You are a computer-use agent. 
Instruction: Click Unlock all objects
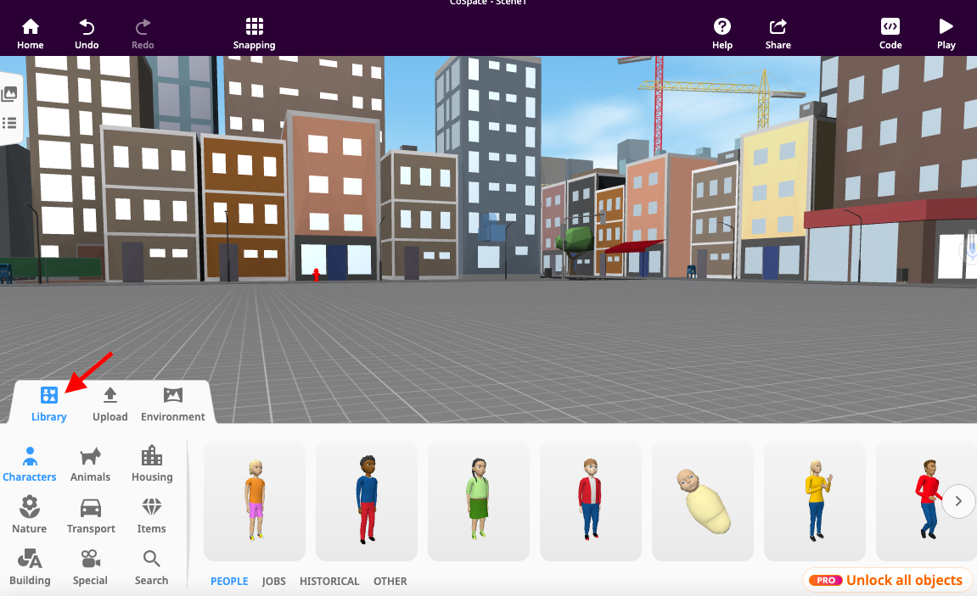coord(887,580)
